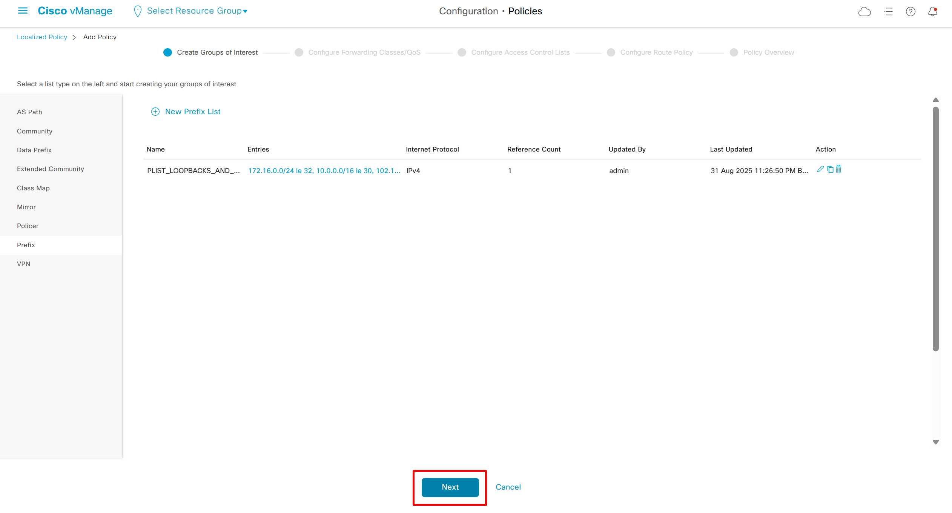The height and width of the screenshot is (513, 952).
Task: Copy the prefix list entry
Action: coord(830,169)
